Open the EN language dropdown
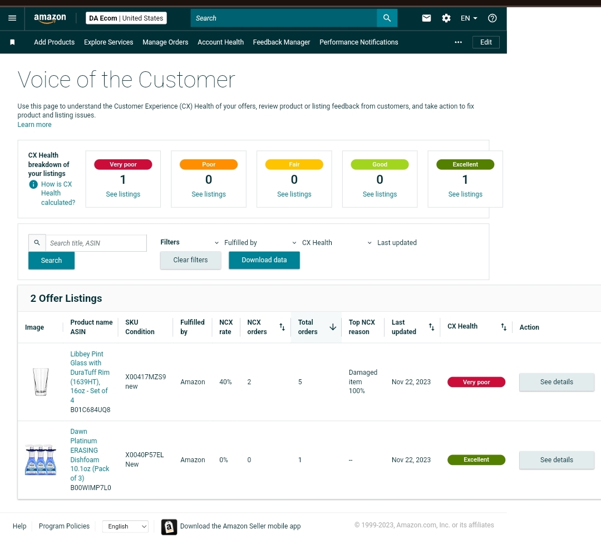 pyautogui.click(x=469, y=18)
